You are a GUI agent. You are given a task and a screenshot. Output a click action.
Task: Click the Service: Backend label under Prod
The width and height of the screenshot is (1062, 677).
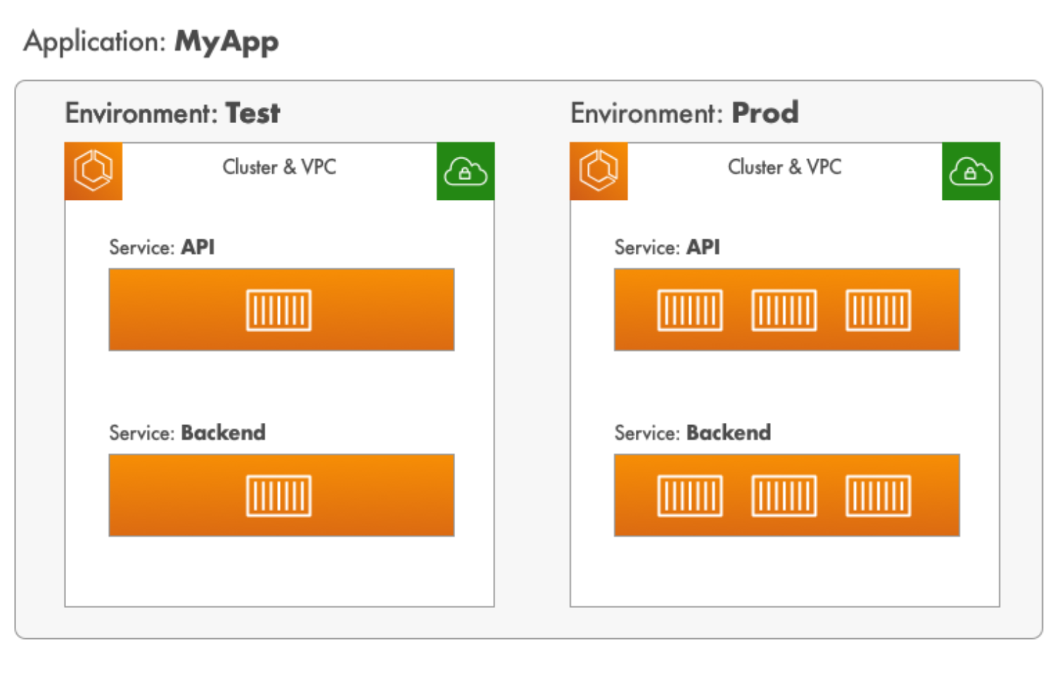[692, 432]
